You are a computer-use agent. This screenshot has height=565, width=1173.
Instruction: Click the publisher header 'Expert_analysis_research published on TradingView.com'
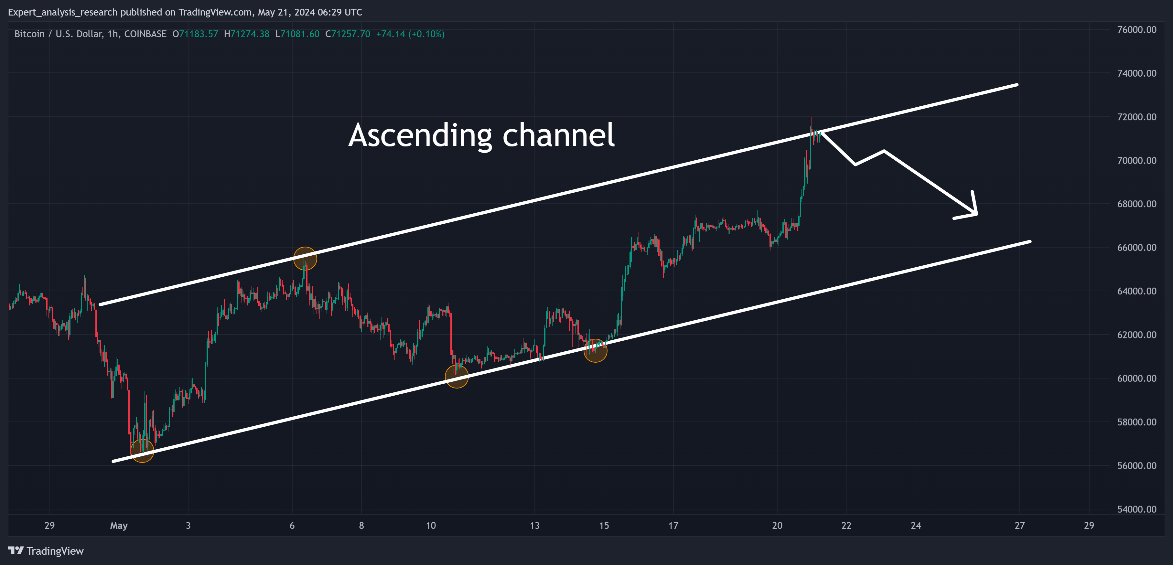tap(130, 12)
